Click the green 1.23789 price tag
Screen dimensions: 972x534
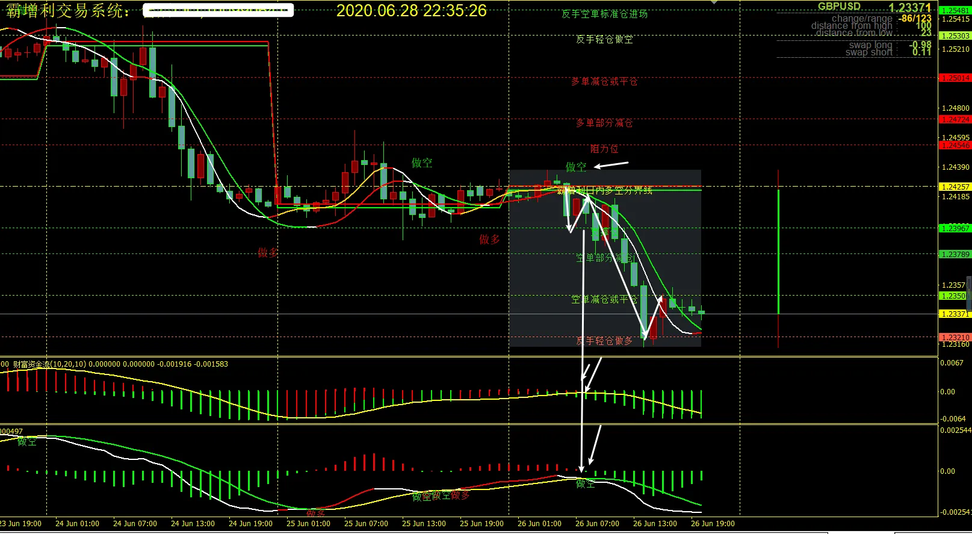point(955,254)
